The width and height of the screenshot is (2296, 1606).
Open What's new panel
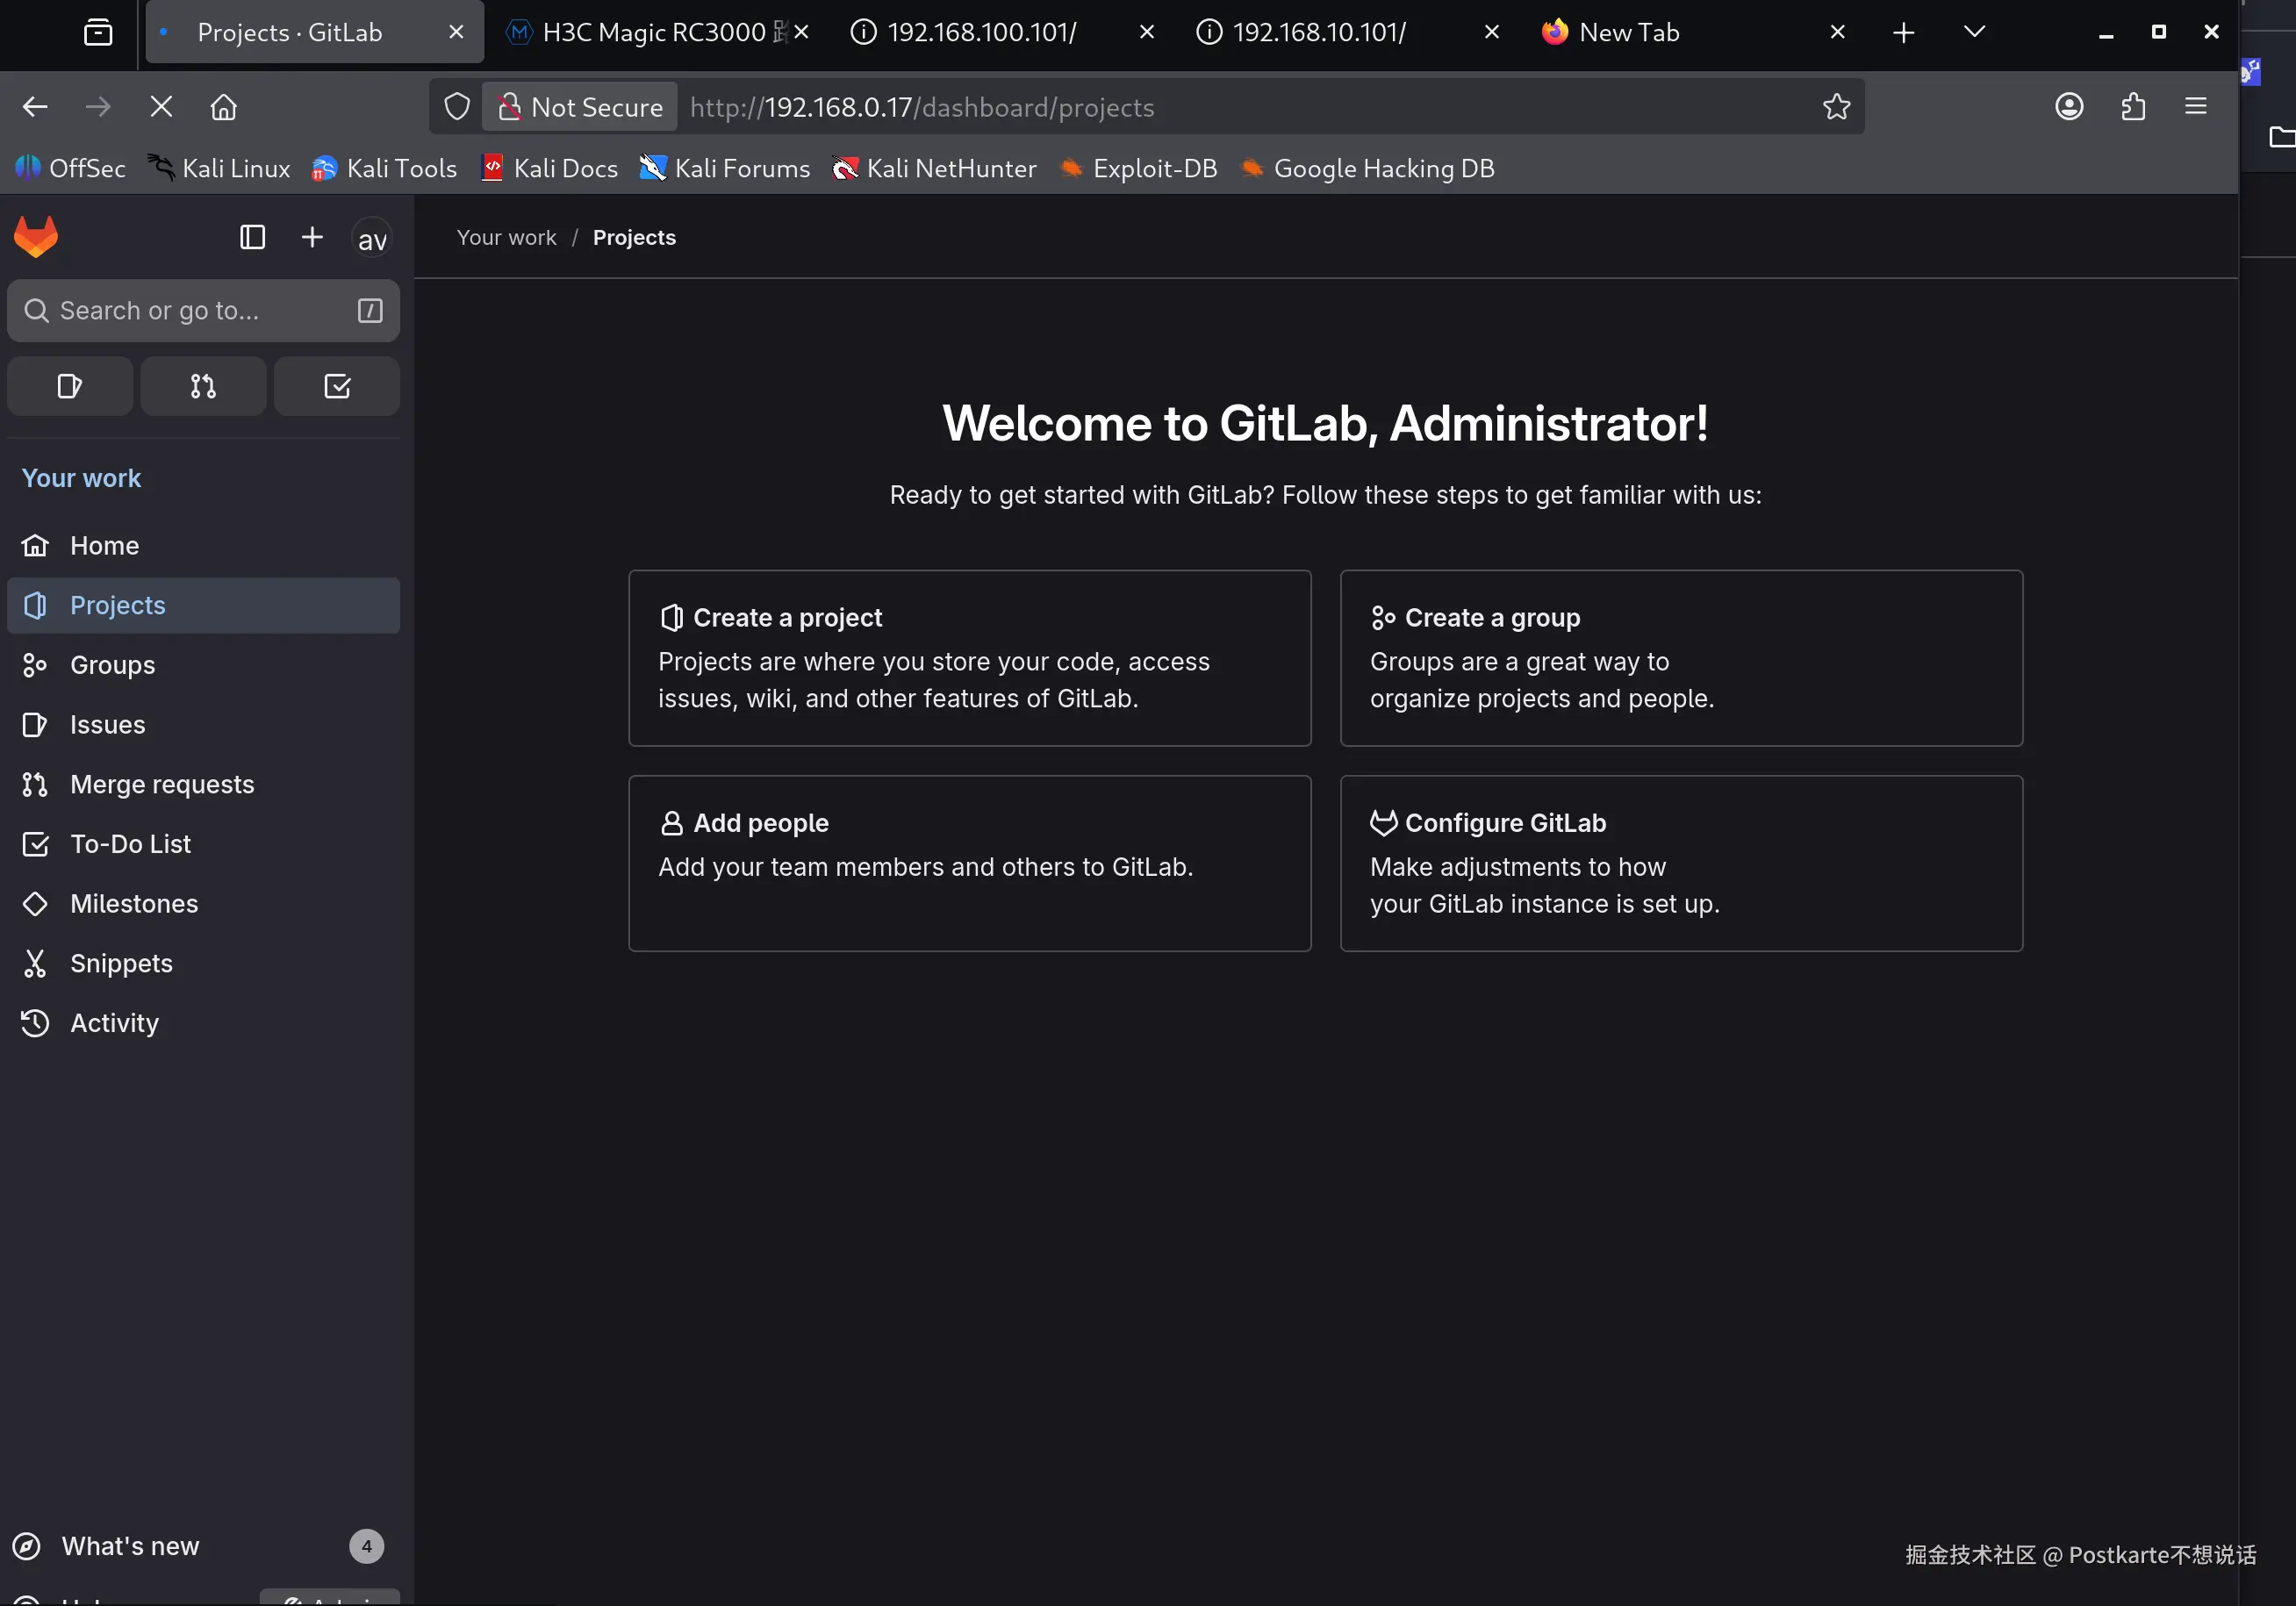coord(130,1546)
